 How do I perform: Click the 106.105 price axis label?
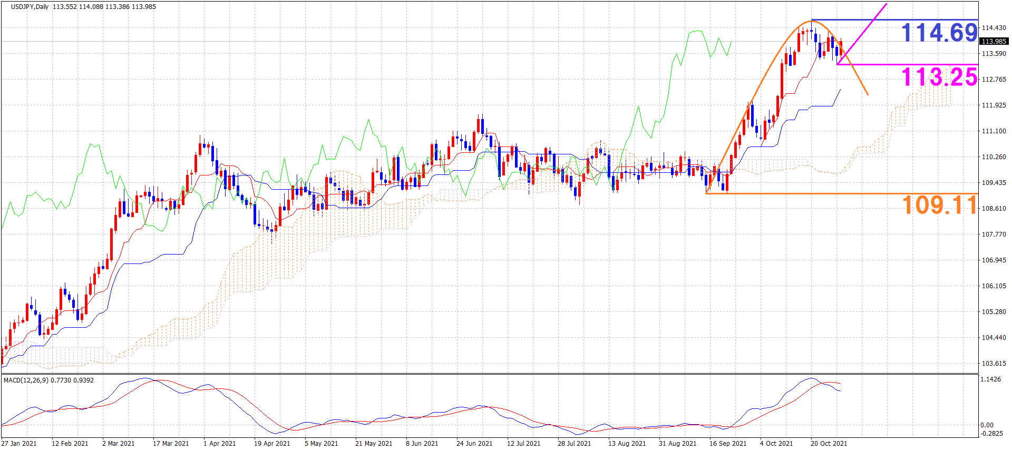(x=994, y=286)
